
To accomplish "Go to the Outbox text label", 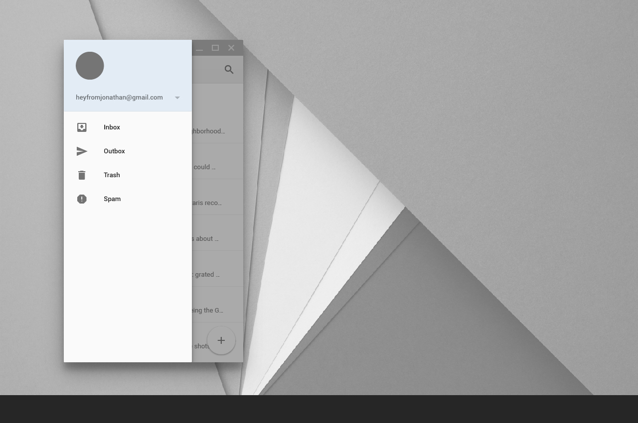I will pyautogui.click(x=114, y=151).
